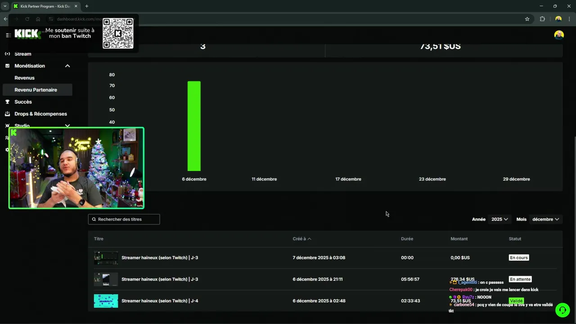The height and width of the screenshot is (324, 576).
Task: Open thumbnail of 7 décembre 03:08 stream
Action: (x=106, y=258)
